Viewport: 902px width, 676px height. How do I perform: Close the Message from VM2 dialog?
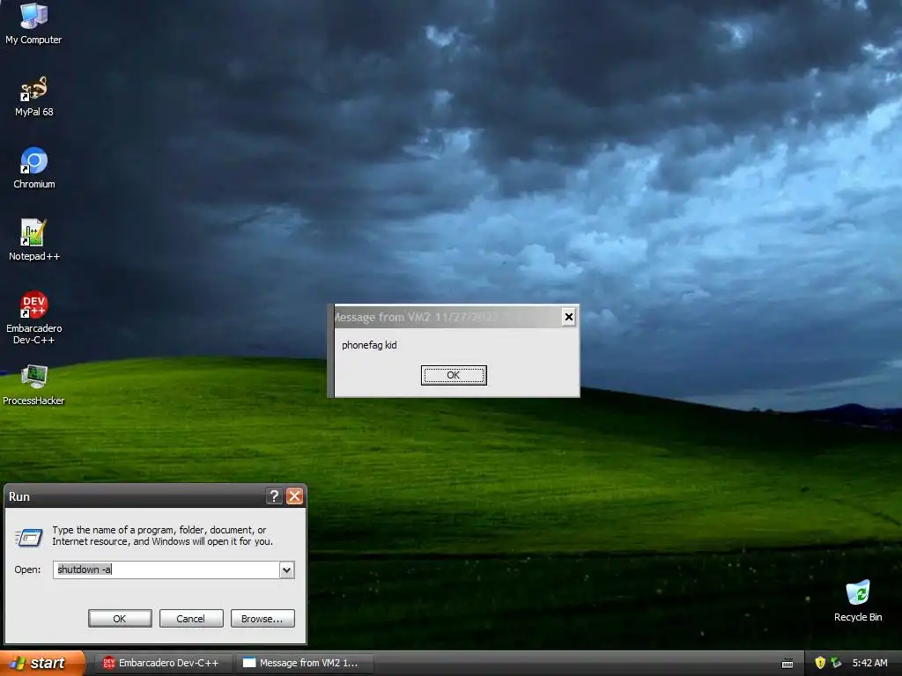568,317
